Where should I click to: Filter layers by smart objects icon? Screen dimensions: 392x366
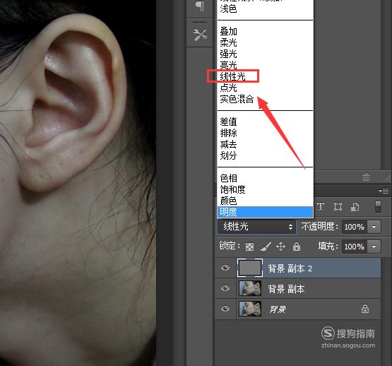[355, 207]
